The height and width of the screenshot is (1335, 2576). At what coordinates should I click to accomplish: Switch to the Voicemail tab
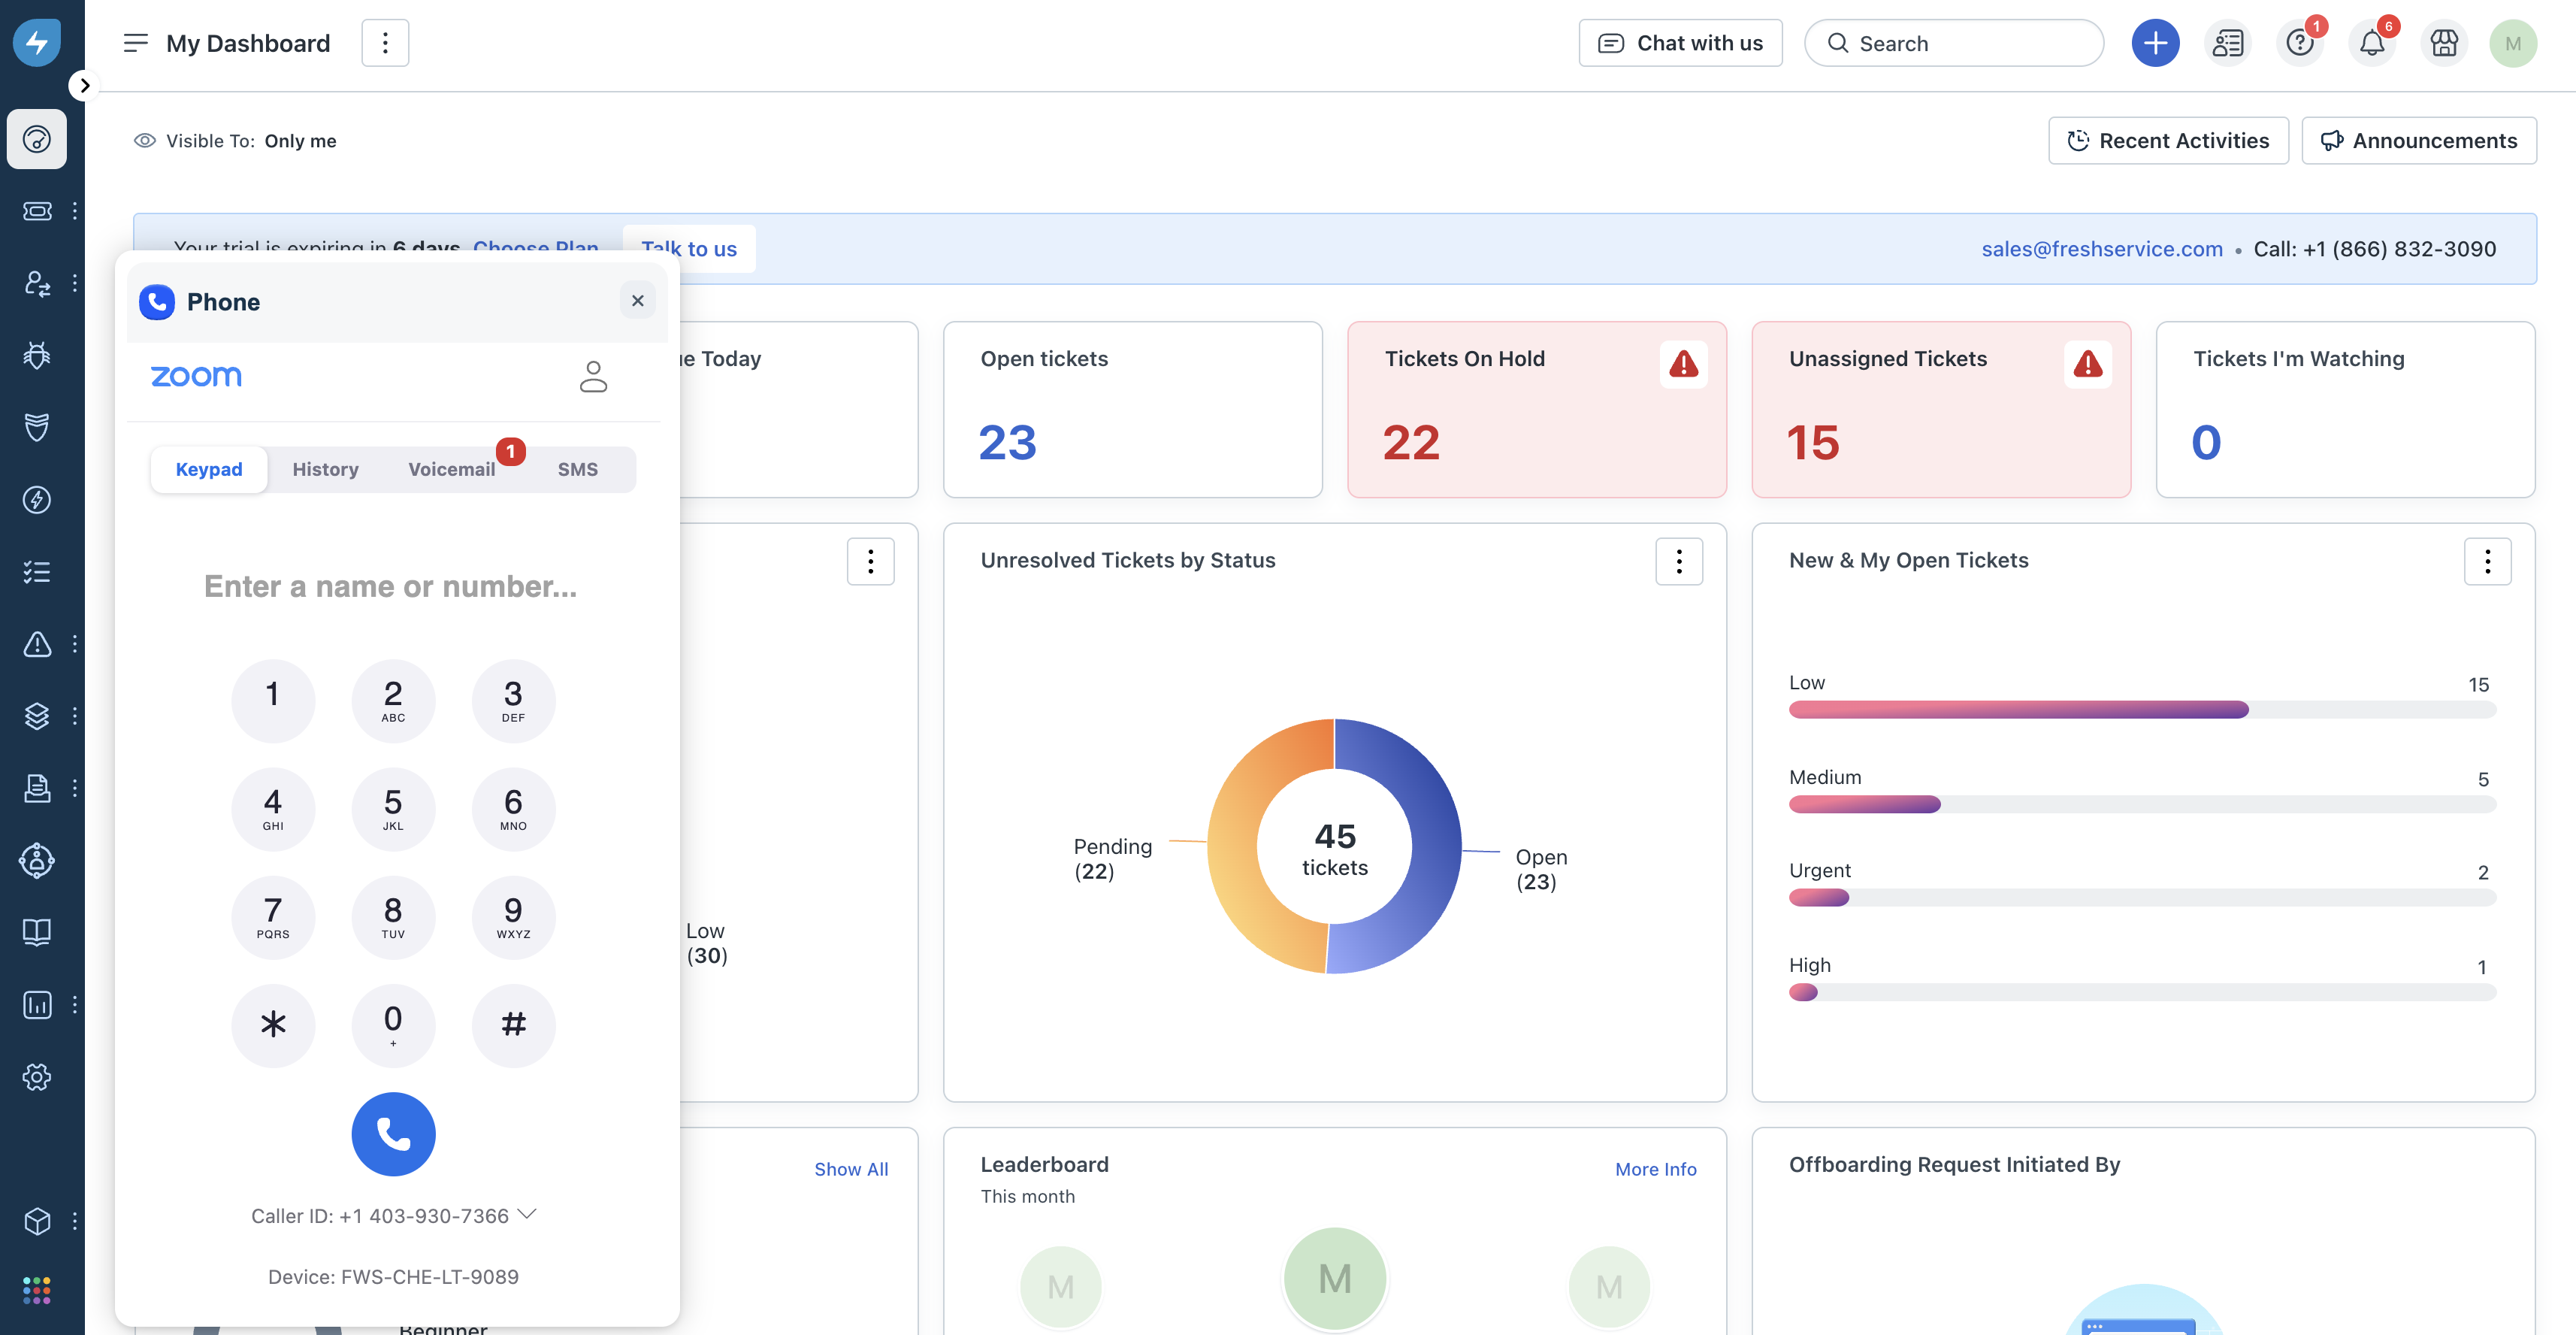451,469
